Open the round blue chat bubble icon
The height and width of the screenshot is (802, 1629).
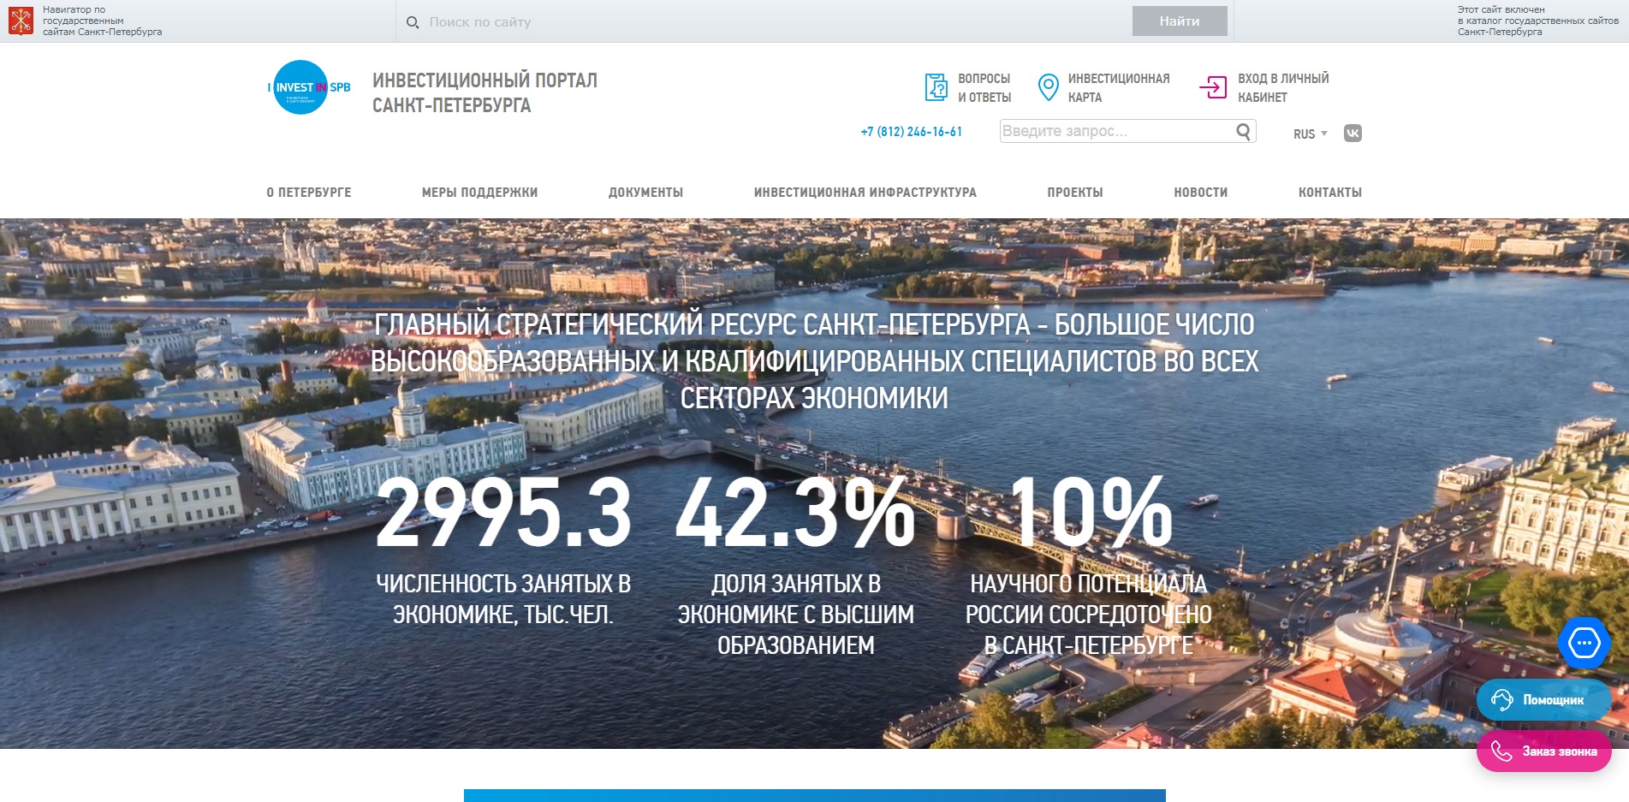point(1584,642)
